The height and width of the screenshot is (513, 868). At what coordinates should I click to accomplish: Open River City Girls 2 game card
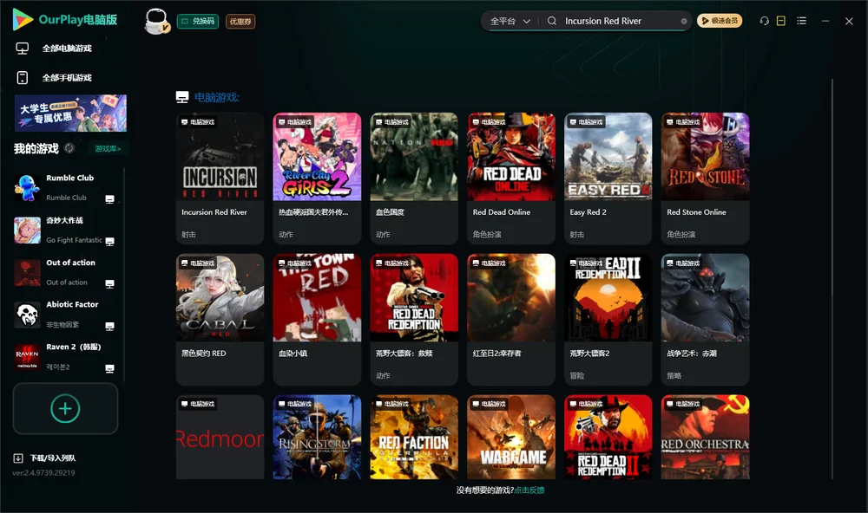317,178
